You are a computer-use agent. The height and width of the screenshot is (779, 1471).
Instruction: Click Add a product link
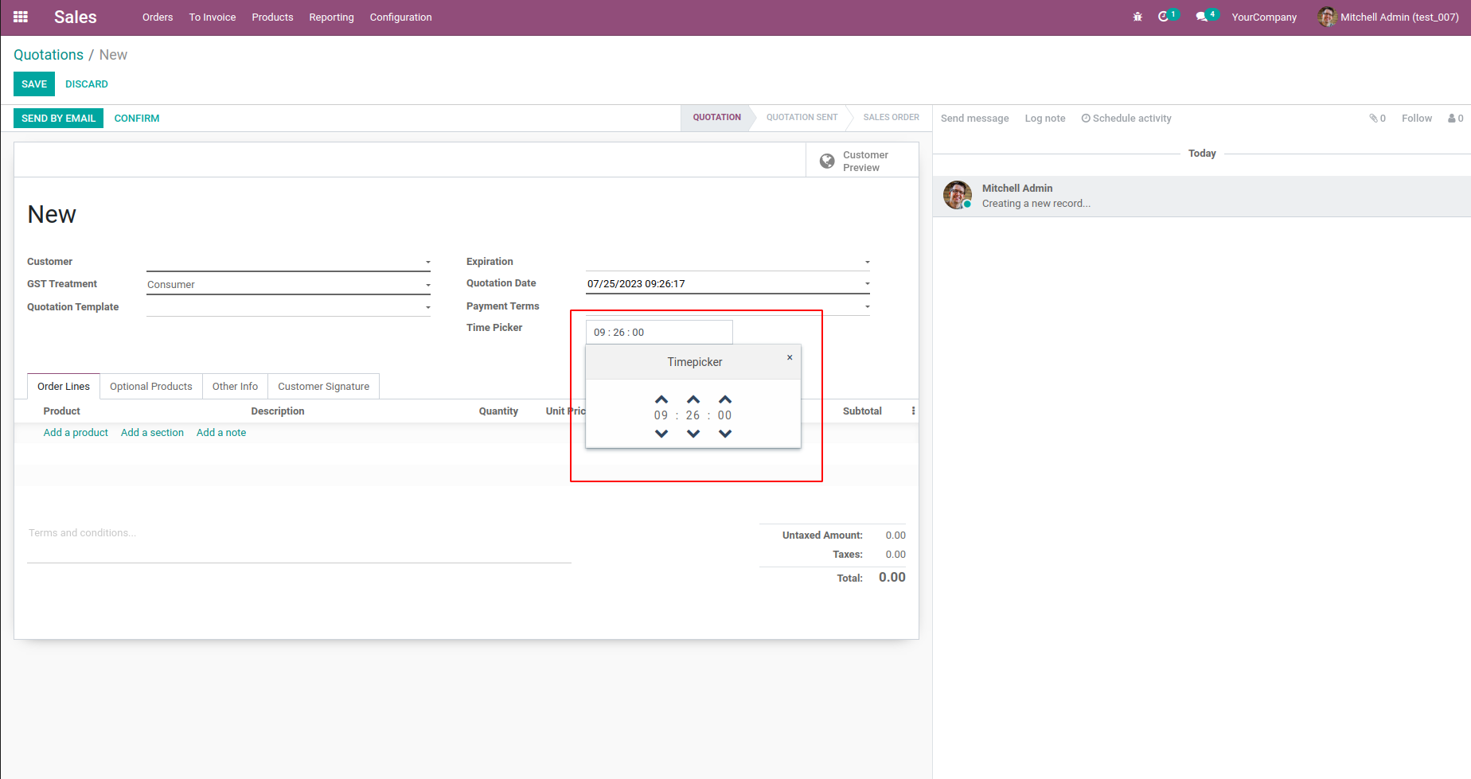(x=76, y=433)
